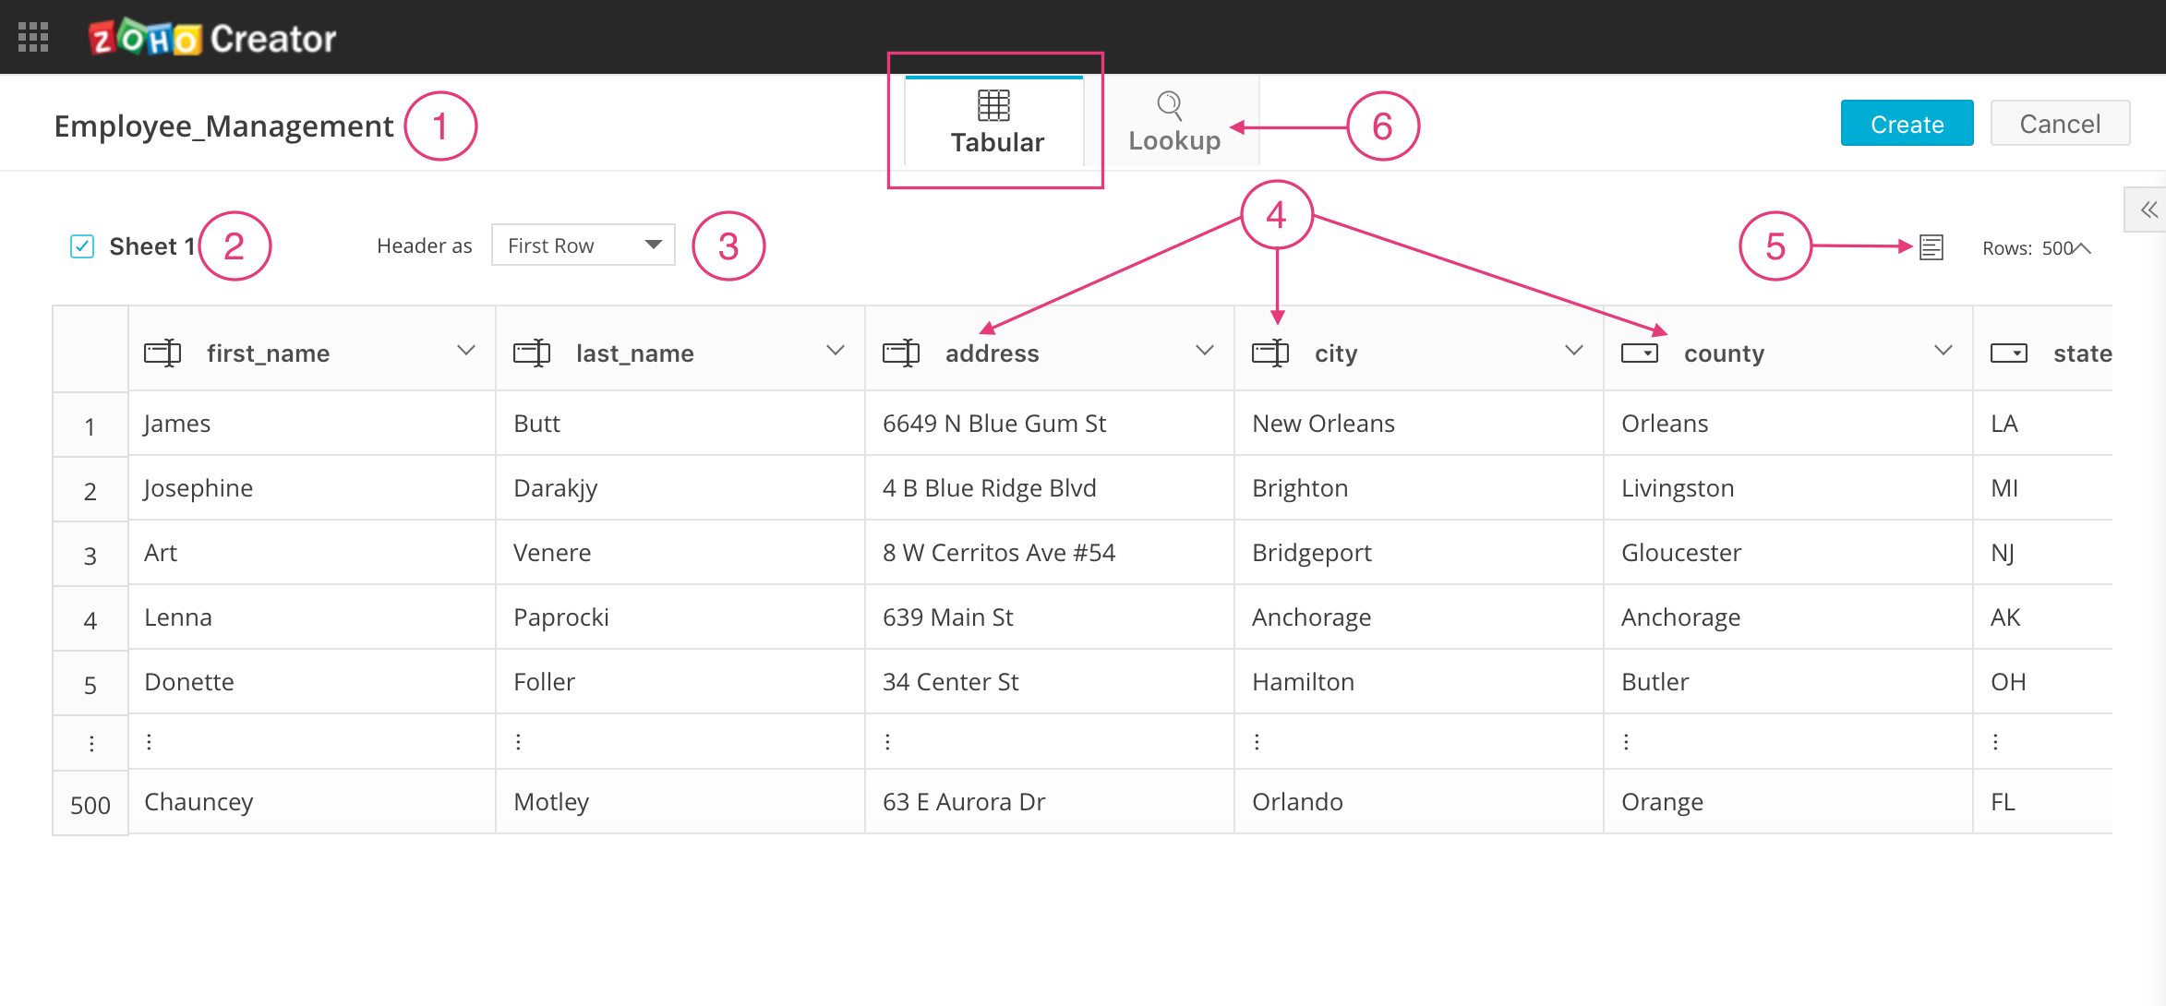Viewport: 2166px width, 1006px height.
Task: Switch to the Tabular tab
Action: [995, 123]
